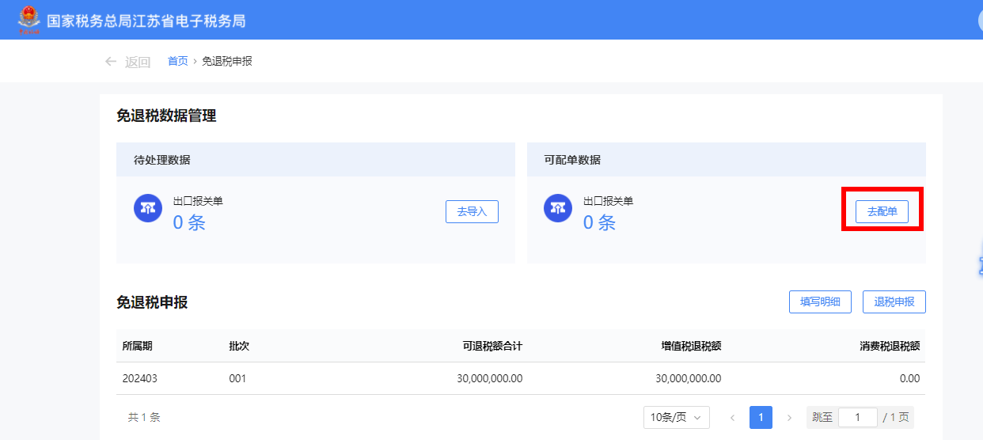Click the 免退税申报 breadcrumb item
The width and height of the screenshot is (983, 440).
click(227, 61)
